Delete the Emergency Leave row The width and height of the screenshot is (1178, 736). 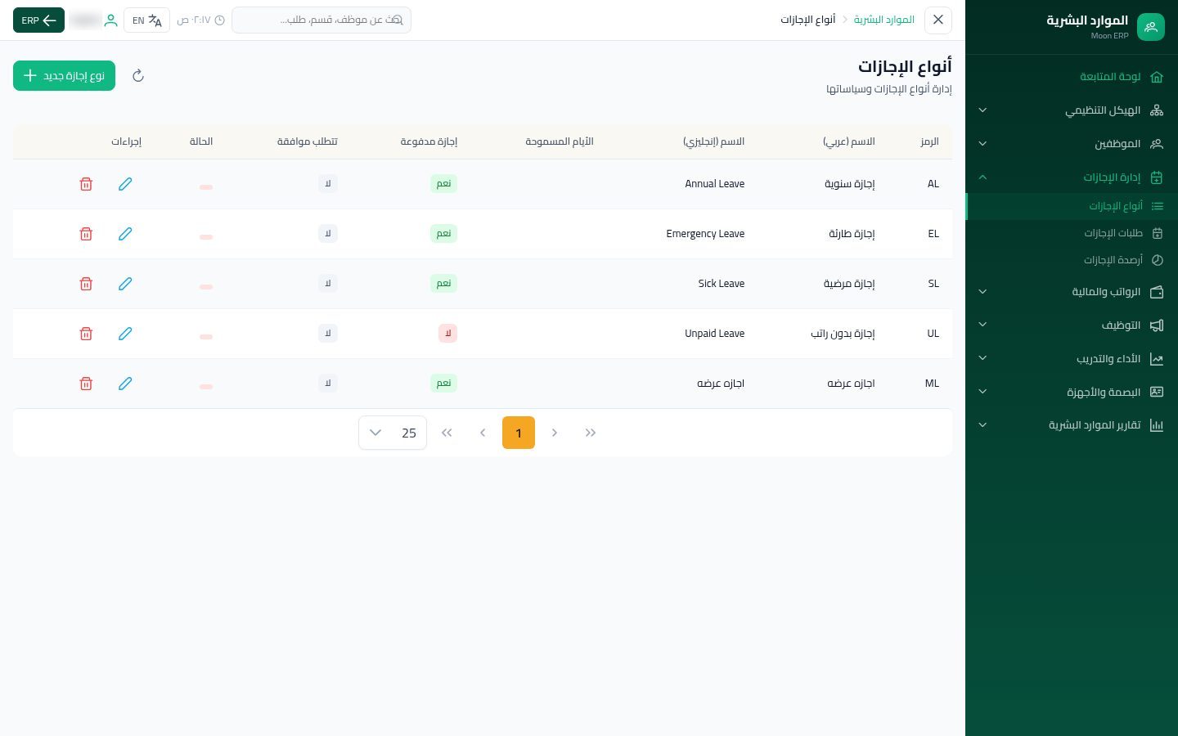(86, 234)
